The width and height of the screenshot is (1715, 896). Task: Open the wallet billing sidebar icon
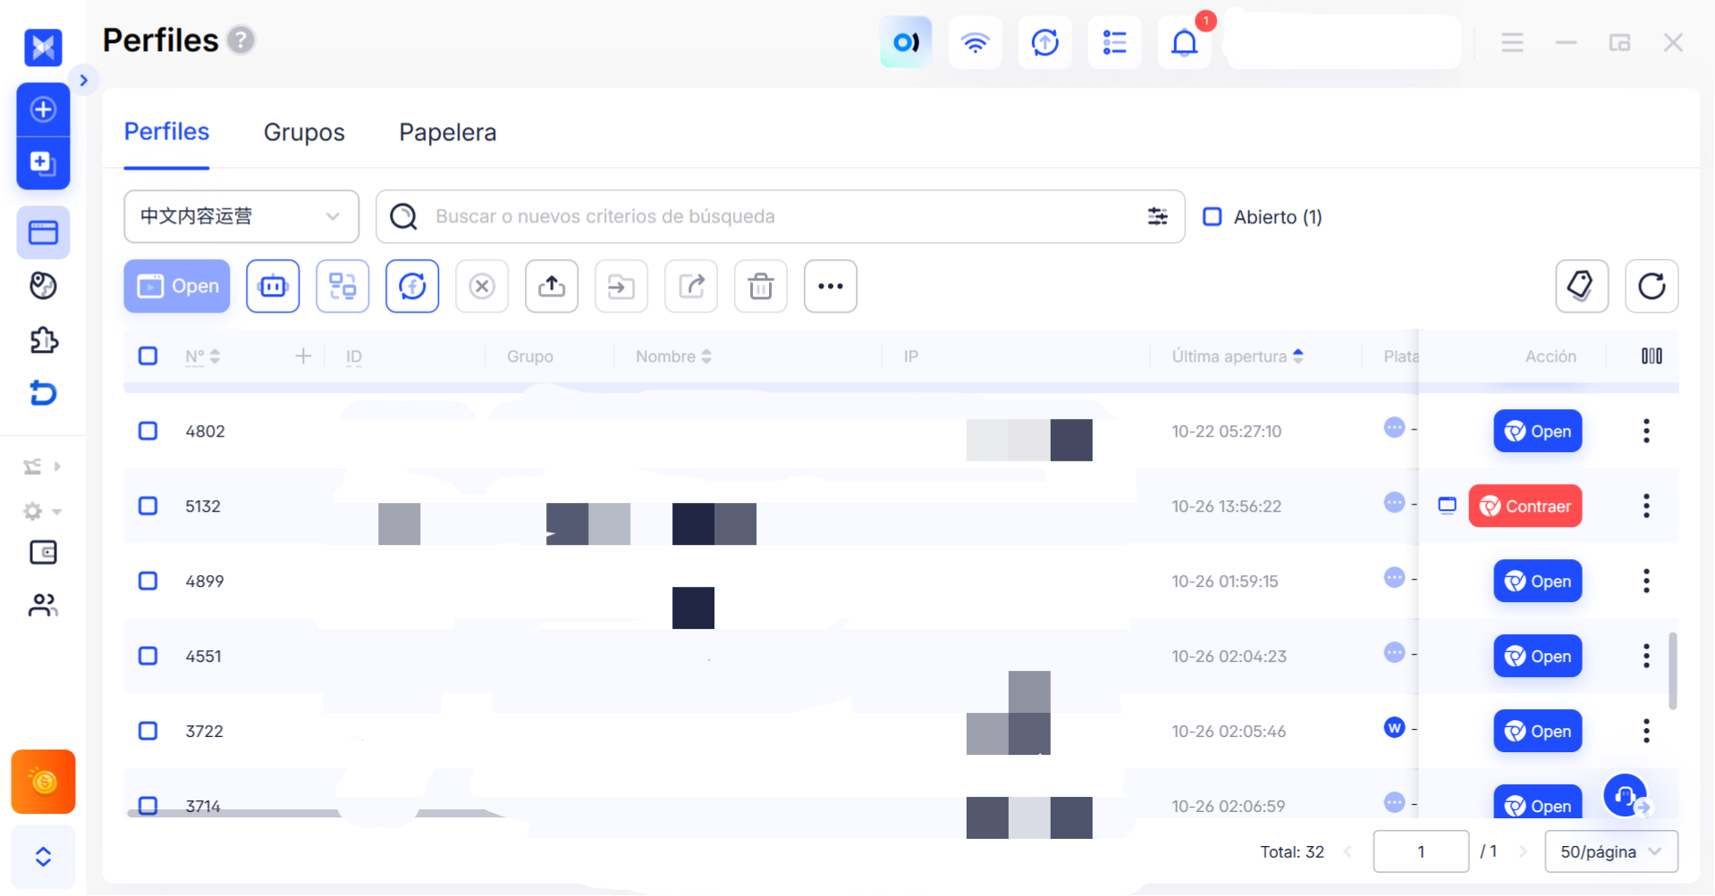(x=43, y=553)
